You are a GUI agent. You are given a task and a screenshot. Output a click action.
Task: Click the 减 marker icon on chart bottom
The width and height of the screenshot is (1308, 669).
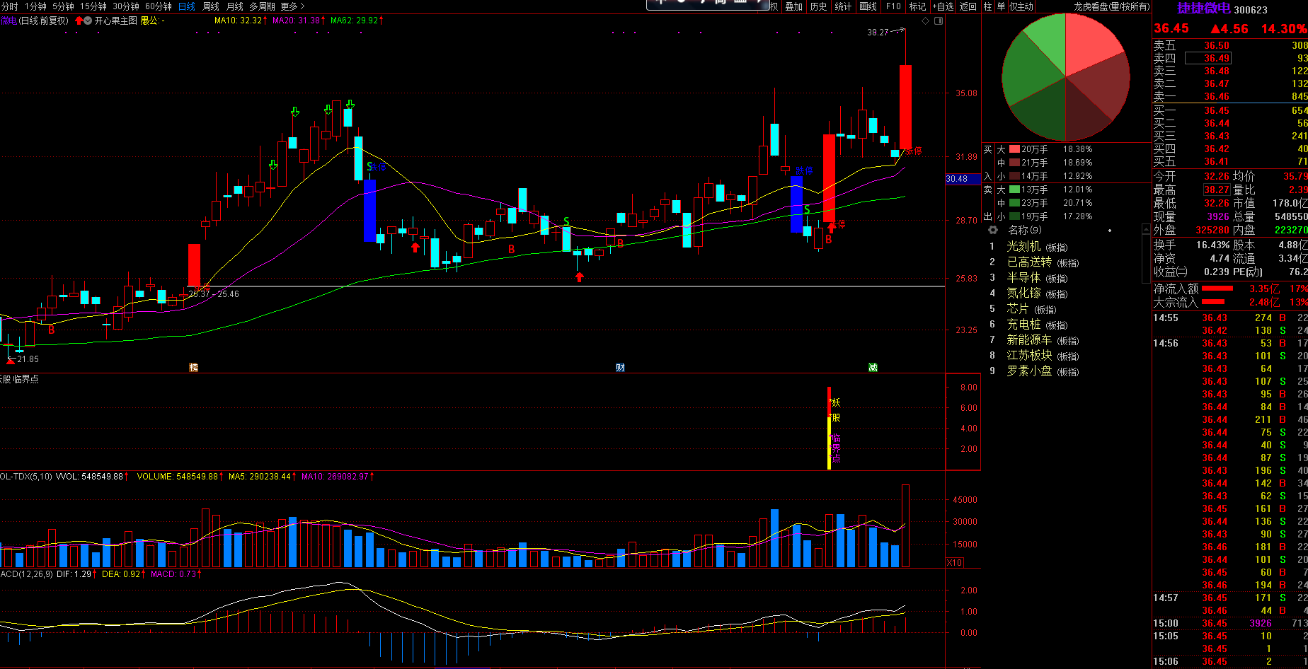[x=873, y=368]
